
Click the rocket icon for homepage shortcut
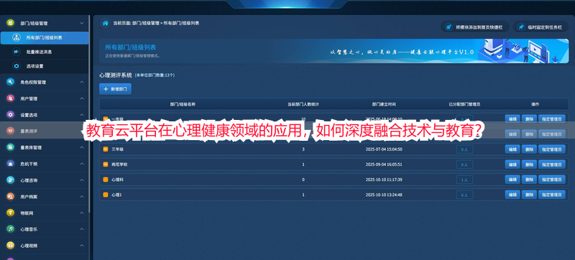448,27
